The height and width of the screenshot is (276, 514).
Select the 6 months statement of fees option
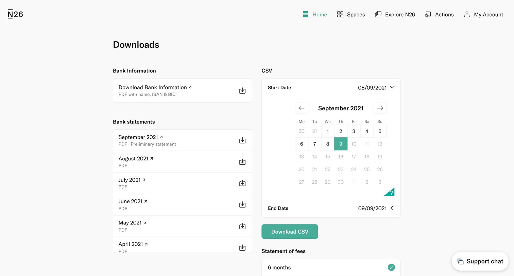tap(331, 268)
